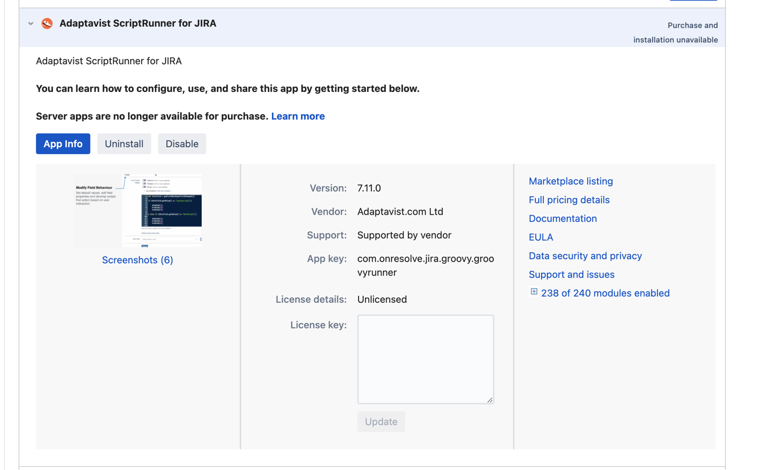Focus the License key text area

425,359
